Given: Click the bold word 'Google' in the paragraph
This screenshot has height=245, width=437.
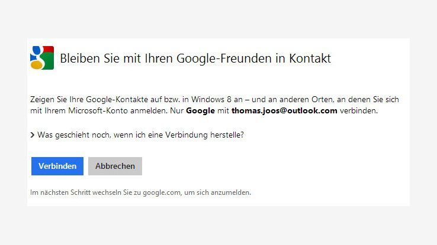Looking at the screenshot, I should coord(199,110).
